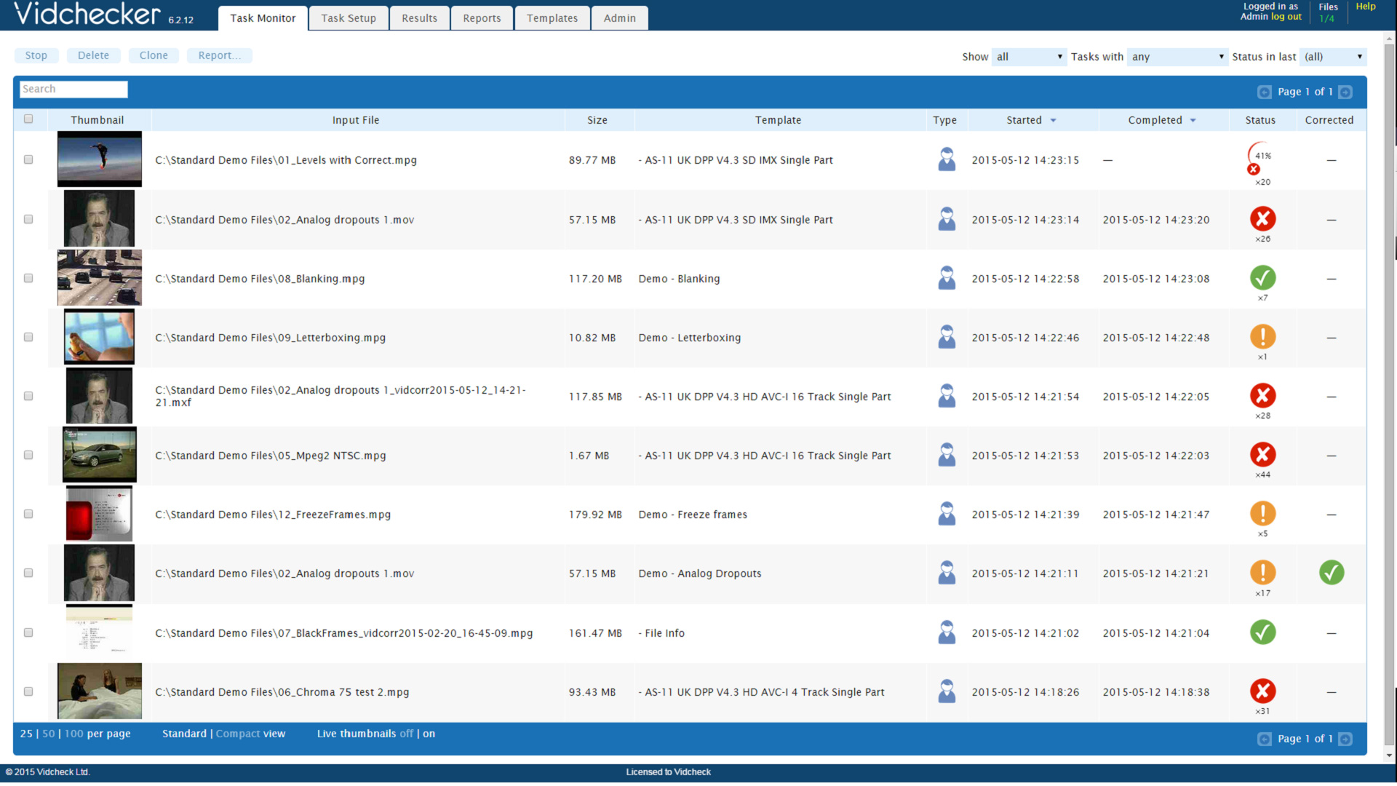Click user type icon for 12_FreezeFrames.mpg row
Viewport: 1397px width, 786px height.
tap(946, 514)
